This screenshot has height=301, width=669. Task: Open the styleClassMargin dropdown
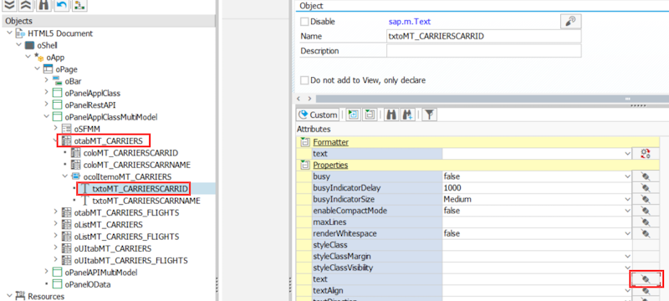pyautogui.click(x=627, y=257)
